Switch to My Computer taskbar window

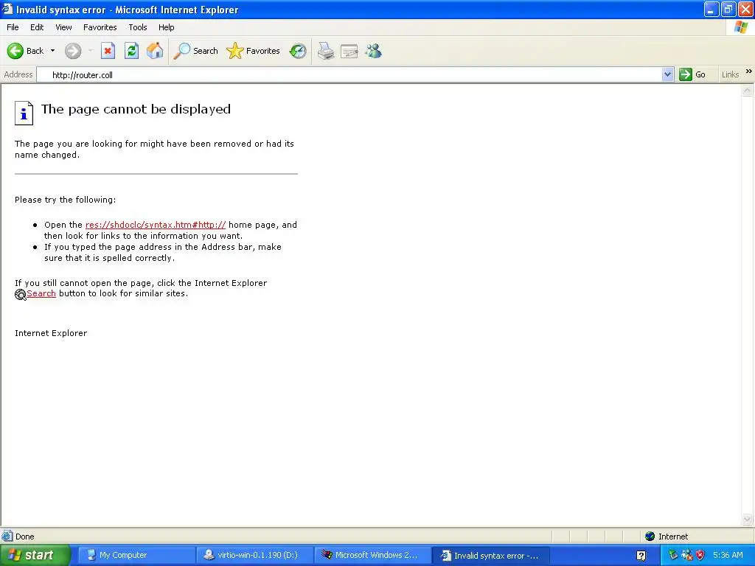point(136,555)
